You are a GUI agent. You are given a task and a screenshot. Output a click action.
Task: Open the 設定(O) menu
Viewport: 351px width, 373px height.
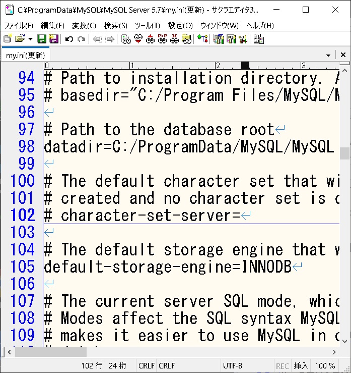(x=180, y=25)
